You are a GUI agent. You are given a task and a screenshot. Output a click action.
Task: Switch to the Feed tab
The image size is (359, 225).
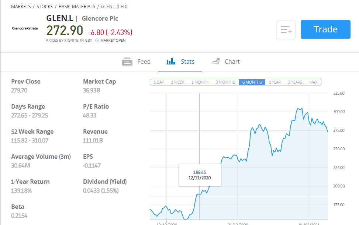pyautogui.click(x=136, y=61)
